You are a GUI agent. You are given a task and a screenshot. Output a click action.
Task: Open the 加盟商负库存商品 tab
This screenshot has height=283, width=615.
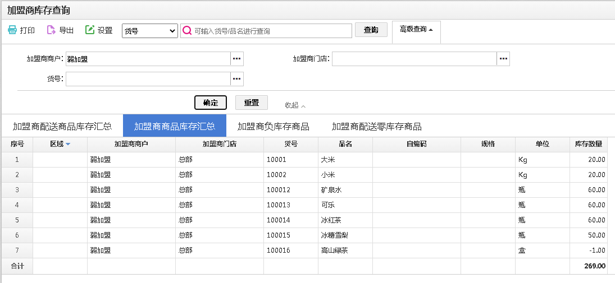[274, 127]
